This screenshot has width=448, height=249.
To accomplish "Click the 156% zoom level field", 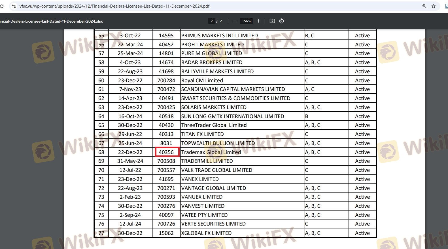I will pyautogui.click(x=246, y=21).
